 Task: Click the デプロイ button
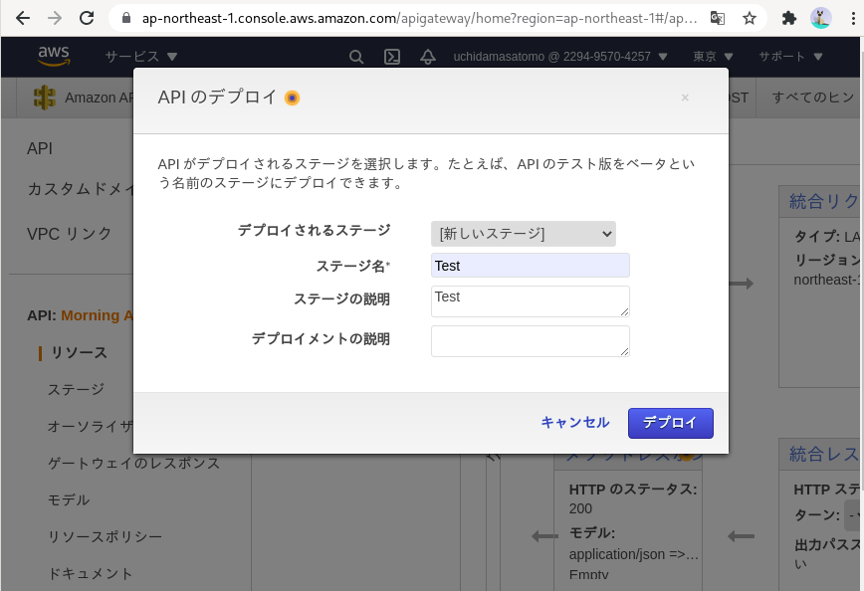pos(670,422)
